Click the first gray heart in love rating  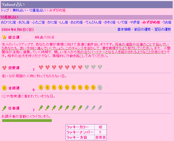(x=87, y=67)
